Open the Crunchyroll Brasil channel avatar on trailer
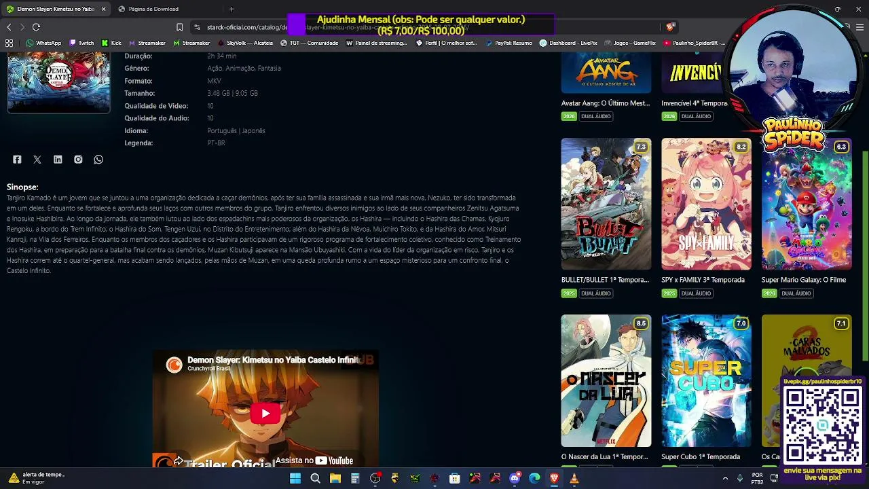Image resolution: width=869 pixels, height=489 pixels. click(174, 365)
